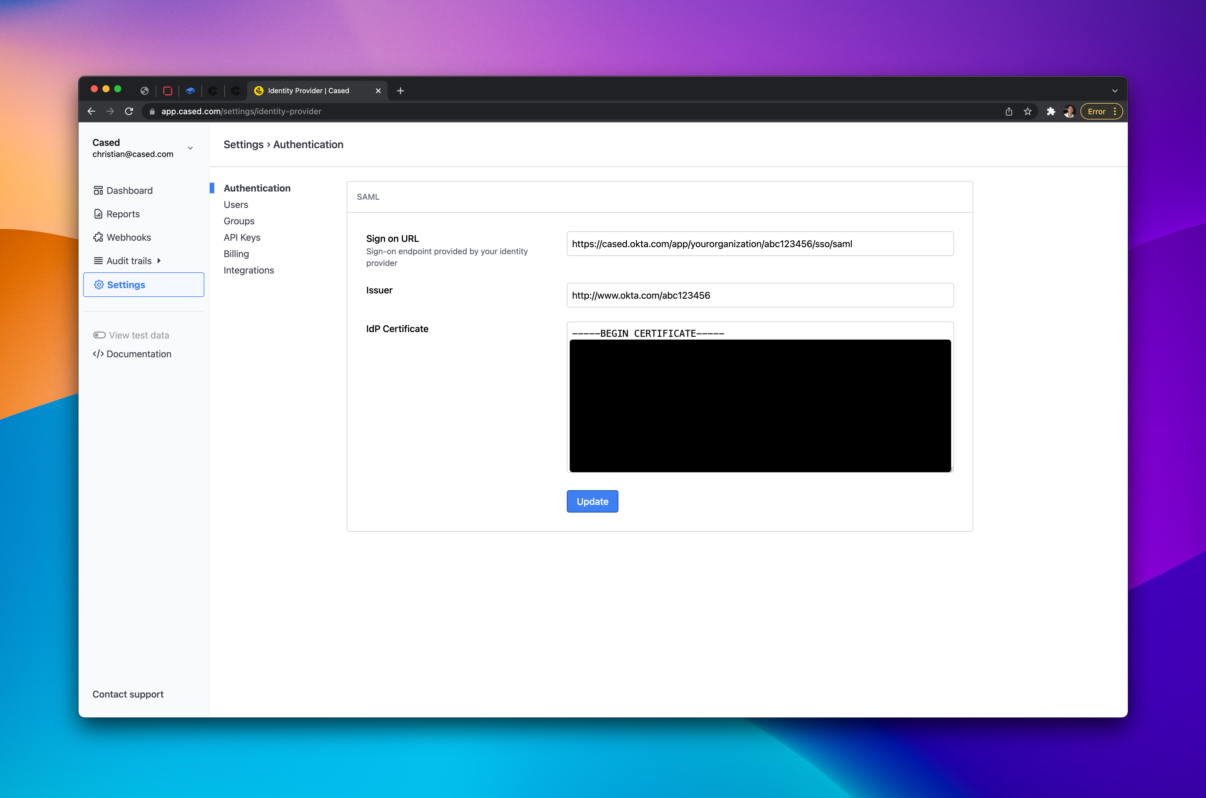Switch to the blue layered pinned tab
1206x798 pixels.
190,90
